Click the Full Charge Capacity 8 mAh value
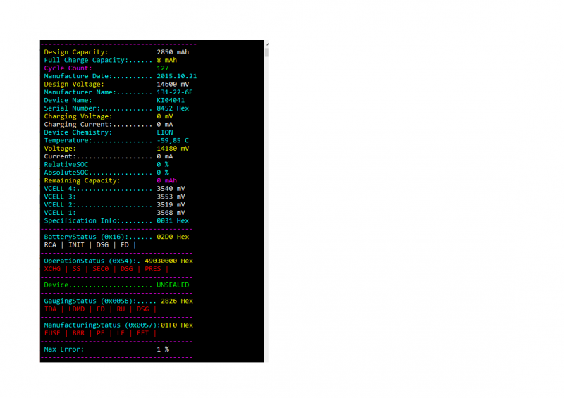564x398 pixels. click(167, 60)
